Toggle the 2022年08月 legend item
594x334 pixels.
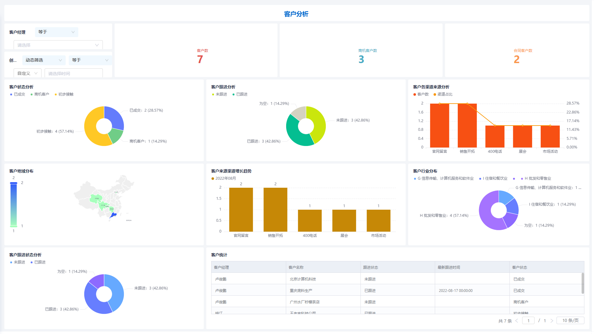(224, 178)
